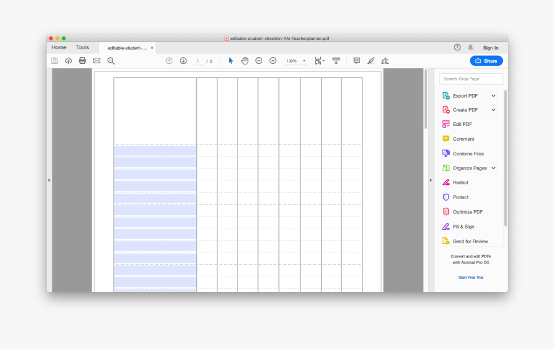Expand the Export PDF chevron
Viewport: 554px width, 349px height.
[493, 95]
